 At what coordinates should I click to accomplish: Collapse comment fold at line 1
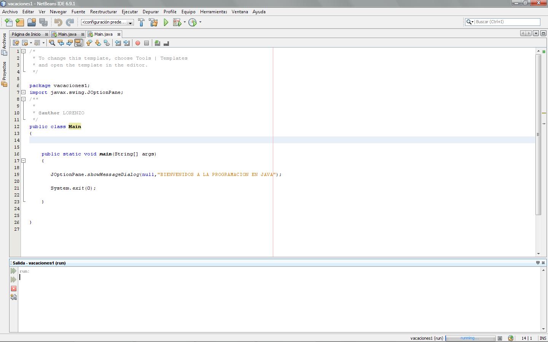coord(23,51)
